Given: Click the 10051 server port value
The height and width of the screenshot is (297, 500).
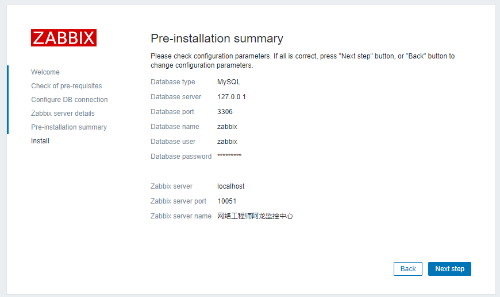Looking at the screenshot, I should click(226, 201).
